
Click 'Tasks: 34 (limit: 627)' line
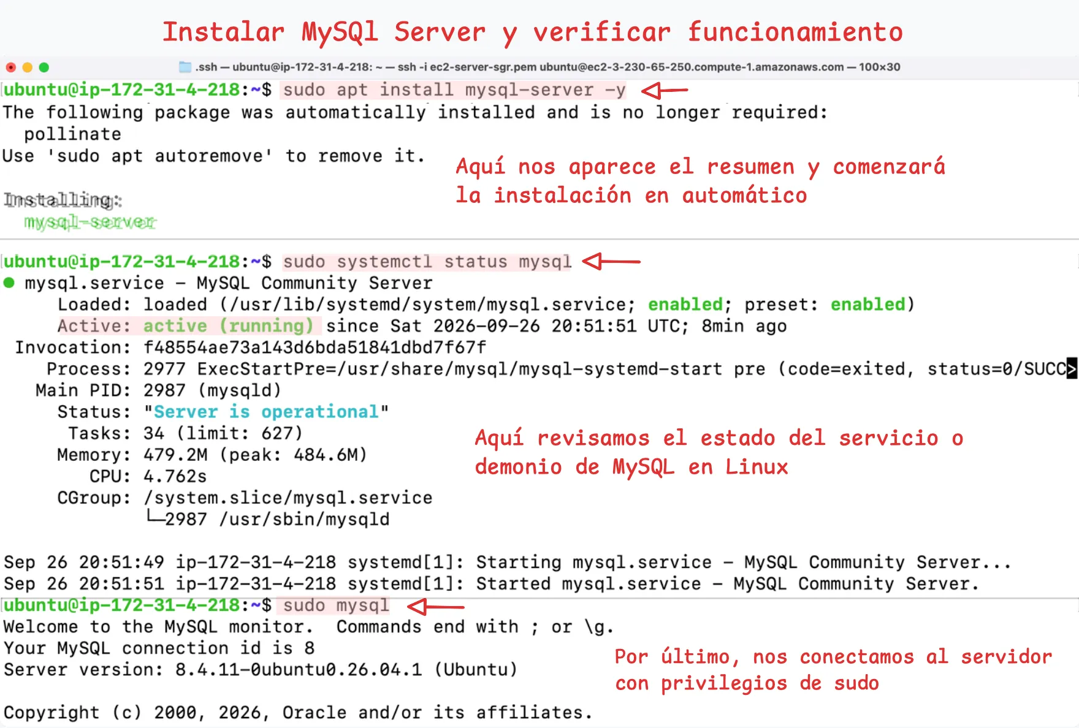pos(185,433)
